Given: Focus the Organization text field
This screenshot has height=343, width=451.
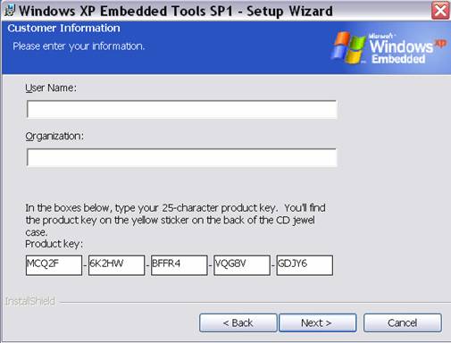Looking at the screenshot, I should click(x=181, y=157).
